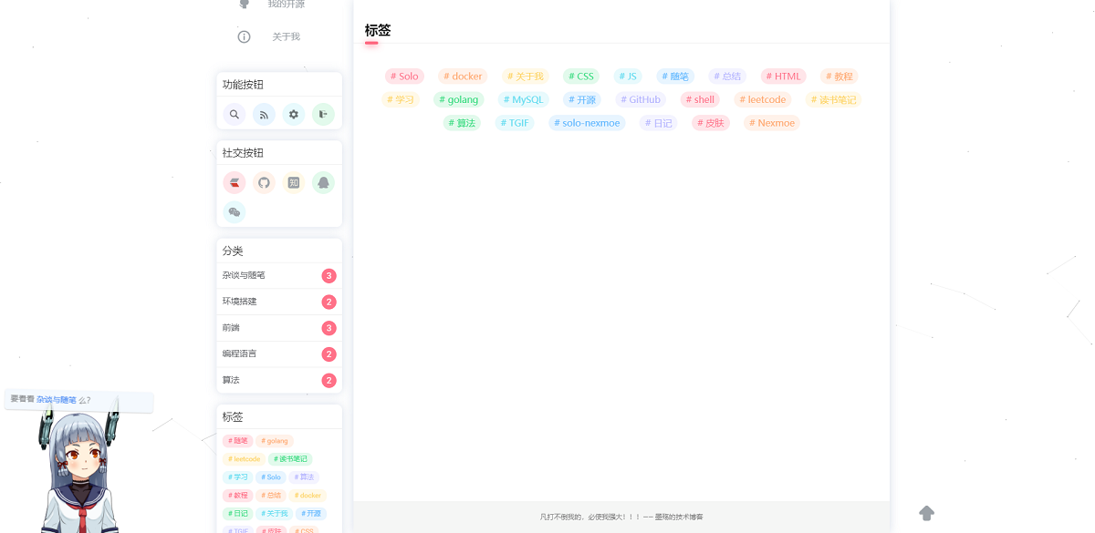Open the 编程语言 category
Image resolution: width=1095 pixels, height=533 pixels.
(240, 354)
